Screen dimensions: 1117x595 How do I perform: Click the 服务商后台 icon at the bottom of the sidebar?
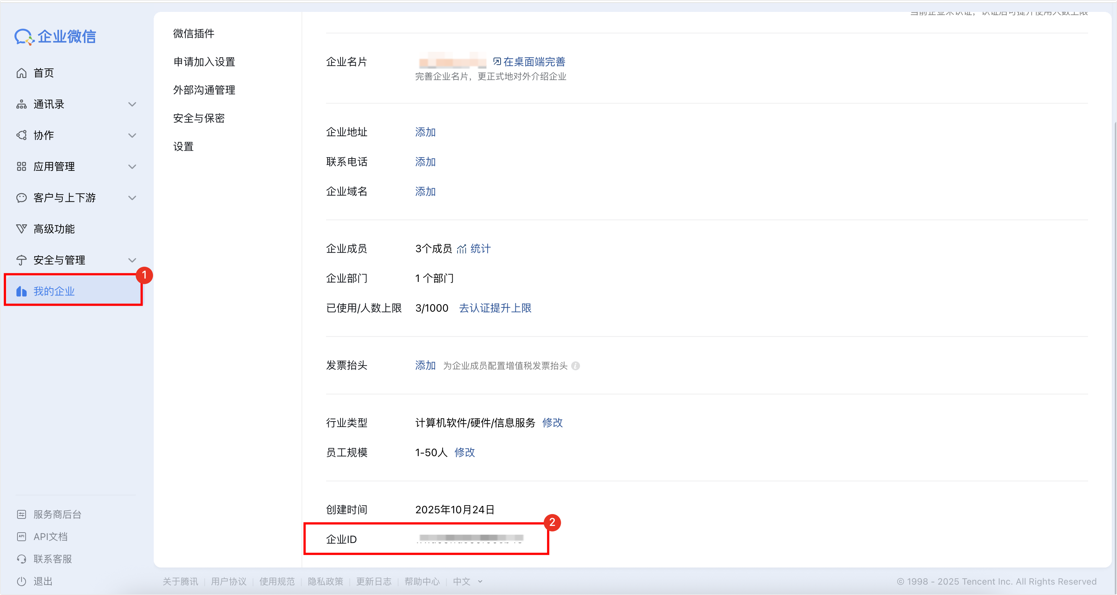tap(21, 515)
